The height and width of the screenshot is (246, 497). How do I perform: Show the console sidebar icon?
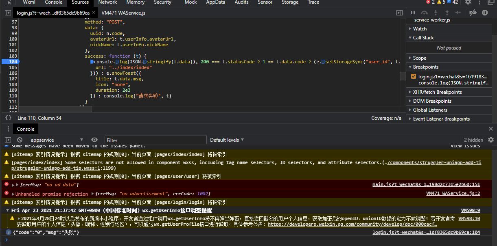8,140
